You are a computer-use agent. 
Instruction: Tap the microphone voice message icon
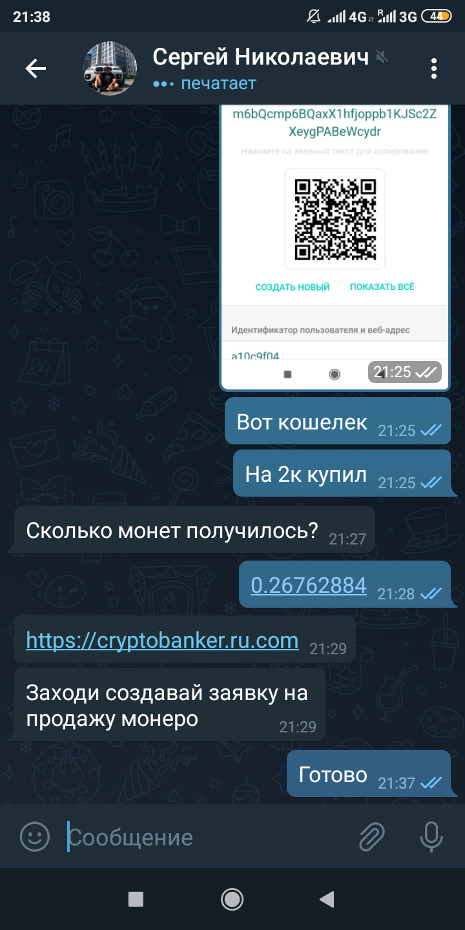click(x=431, y=838)
